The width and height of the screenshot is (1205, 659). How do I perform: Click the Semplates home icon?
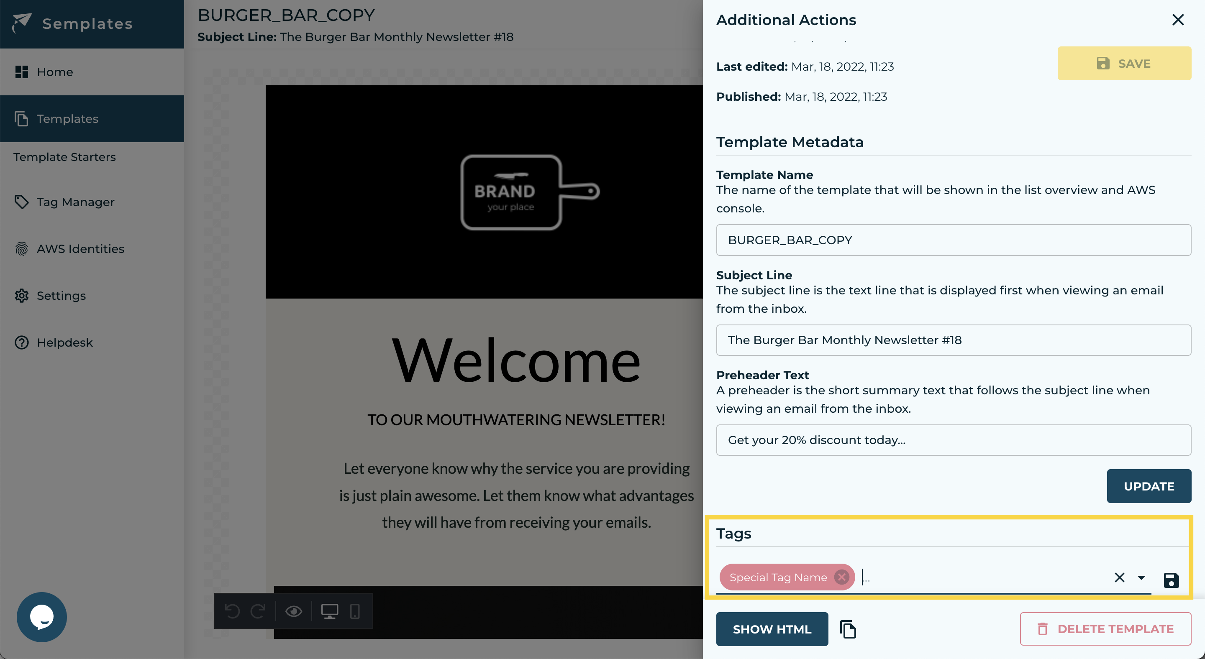(x=22, y=23)
